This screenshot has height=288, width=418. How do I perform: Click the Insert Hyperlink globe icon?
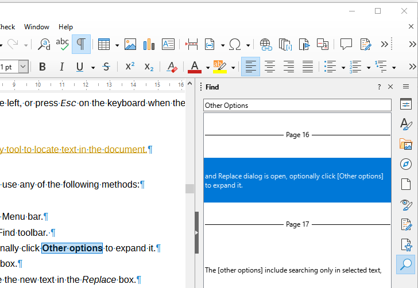(x=265, y=44)
